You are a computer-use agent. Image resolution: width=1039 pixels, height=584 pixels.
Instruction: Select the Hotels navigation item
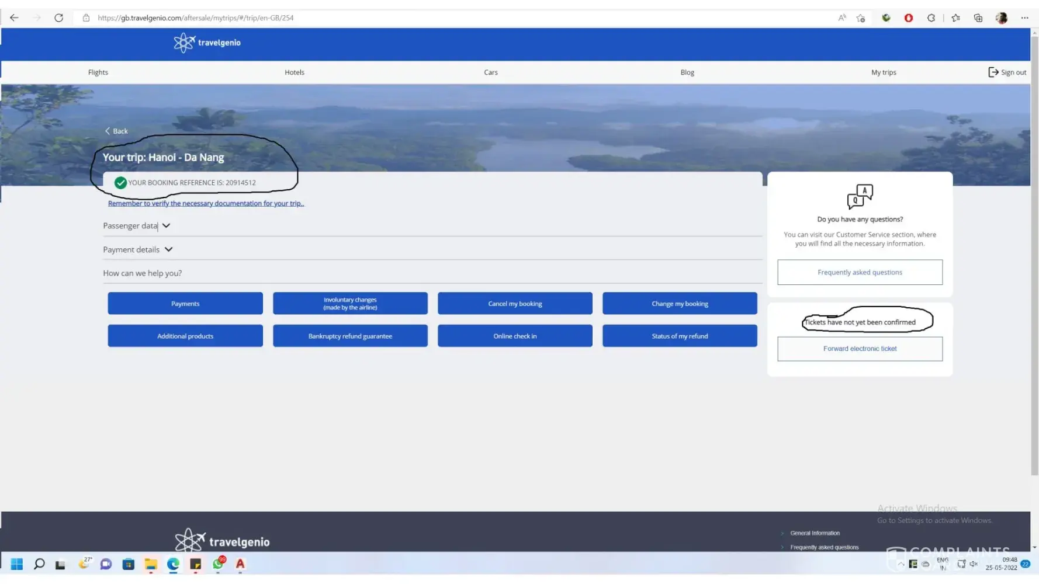[295, 72]
